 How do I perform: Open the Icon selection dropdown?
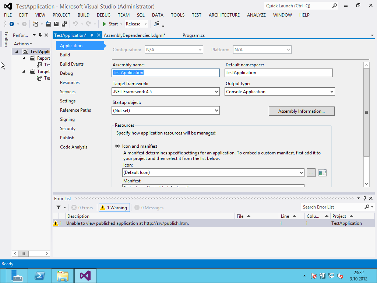click(301, 172)
